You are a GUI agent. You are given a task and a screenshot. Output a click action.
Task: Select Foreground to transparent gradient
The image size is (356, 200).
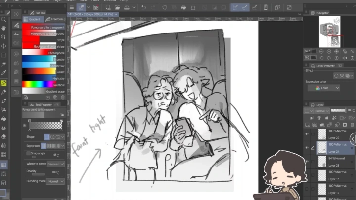point(44,27)
